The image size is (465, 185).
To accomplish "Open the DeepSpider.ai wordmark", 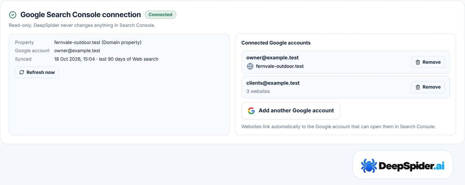I will click(412, 166).
